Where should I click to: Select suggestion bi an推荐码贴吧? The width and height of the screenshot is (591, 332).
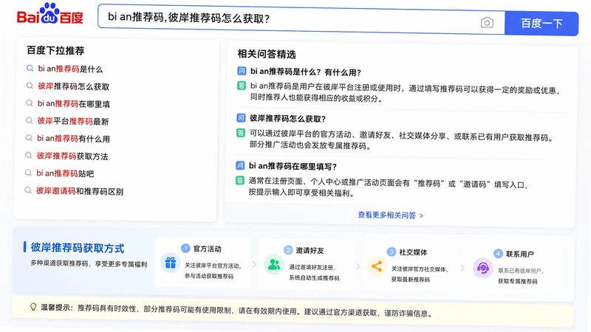(65, 173)
